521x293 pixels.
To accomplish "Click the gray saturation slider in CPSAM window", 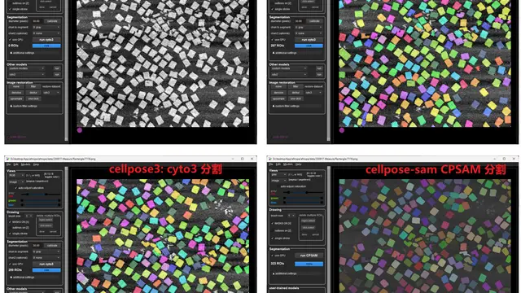I will [304, 192].
